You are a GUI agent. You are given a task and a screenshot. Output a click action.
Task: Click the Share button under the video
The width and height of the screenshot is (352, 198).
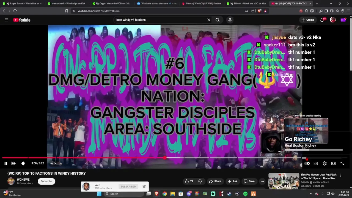215,181
